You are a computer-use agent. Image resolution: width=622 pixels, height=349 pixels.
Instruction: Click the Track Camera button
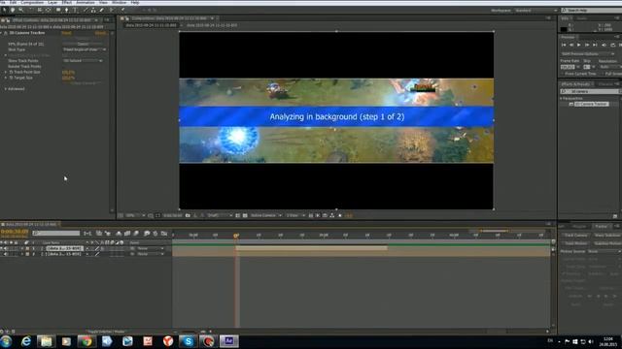[575, 236]
